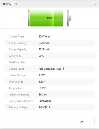Click the Battery Details title text
Screen dimensions: 99x129
pos(11,4)
